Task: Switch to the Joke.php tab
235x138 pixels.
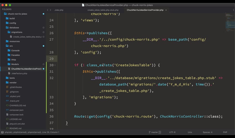Action: tap(59, 10)
